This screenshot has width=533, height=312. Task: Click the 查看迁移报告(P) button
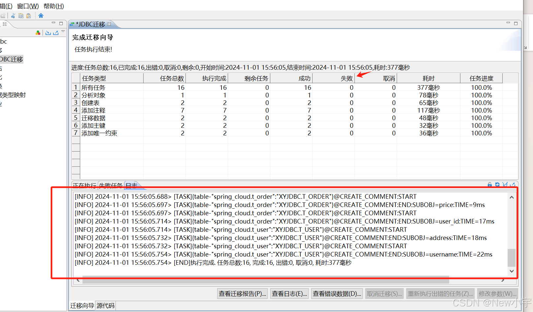pyautogui.click(x=242, y=293)
